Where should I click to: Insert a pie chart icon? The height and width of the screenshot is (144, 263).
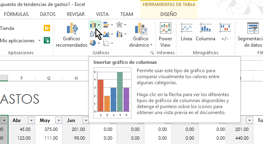(93, 43)
